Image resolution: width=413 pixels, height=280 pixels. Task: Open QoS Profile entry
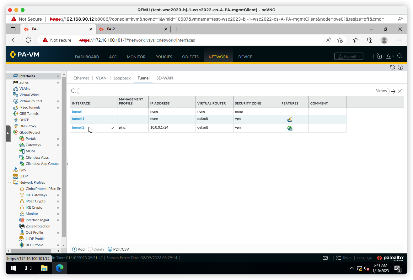point(34,232)
